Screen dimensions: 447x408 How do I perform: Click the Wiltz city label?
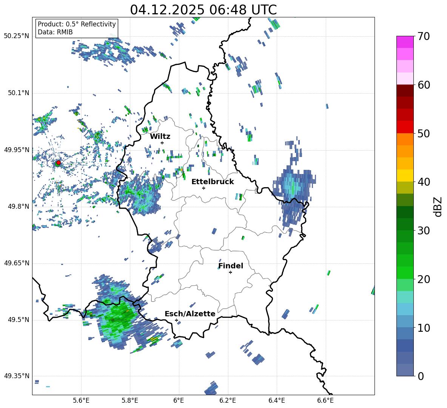click(x=160, y=136)
